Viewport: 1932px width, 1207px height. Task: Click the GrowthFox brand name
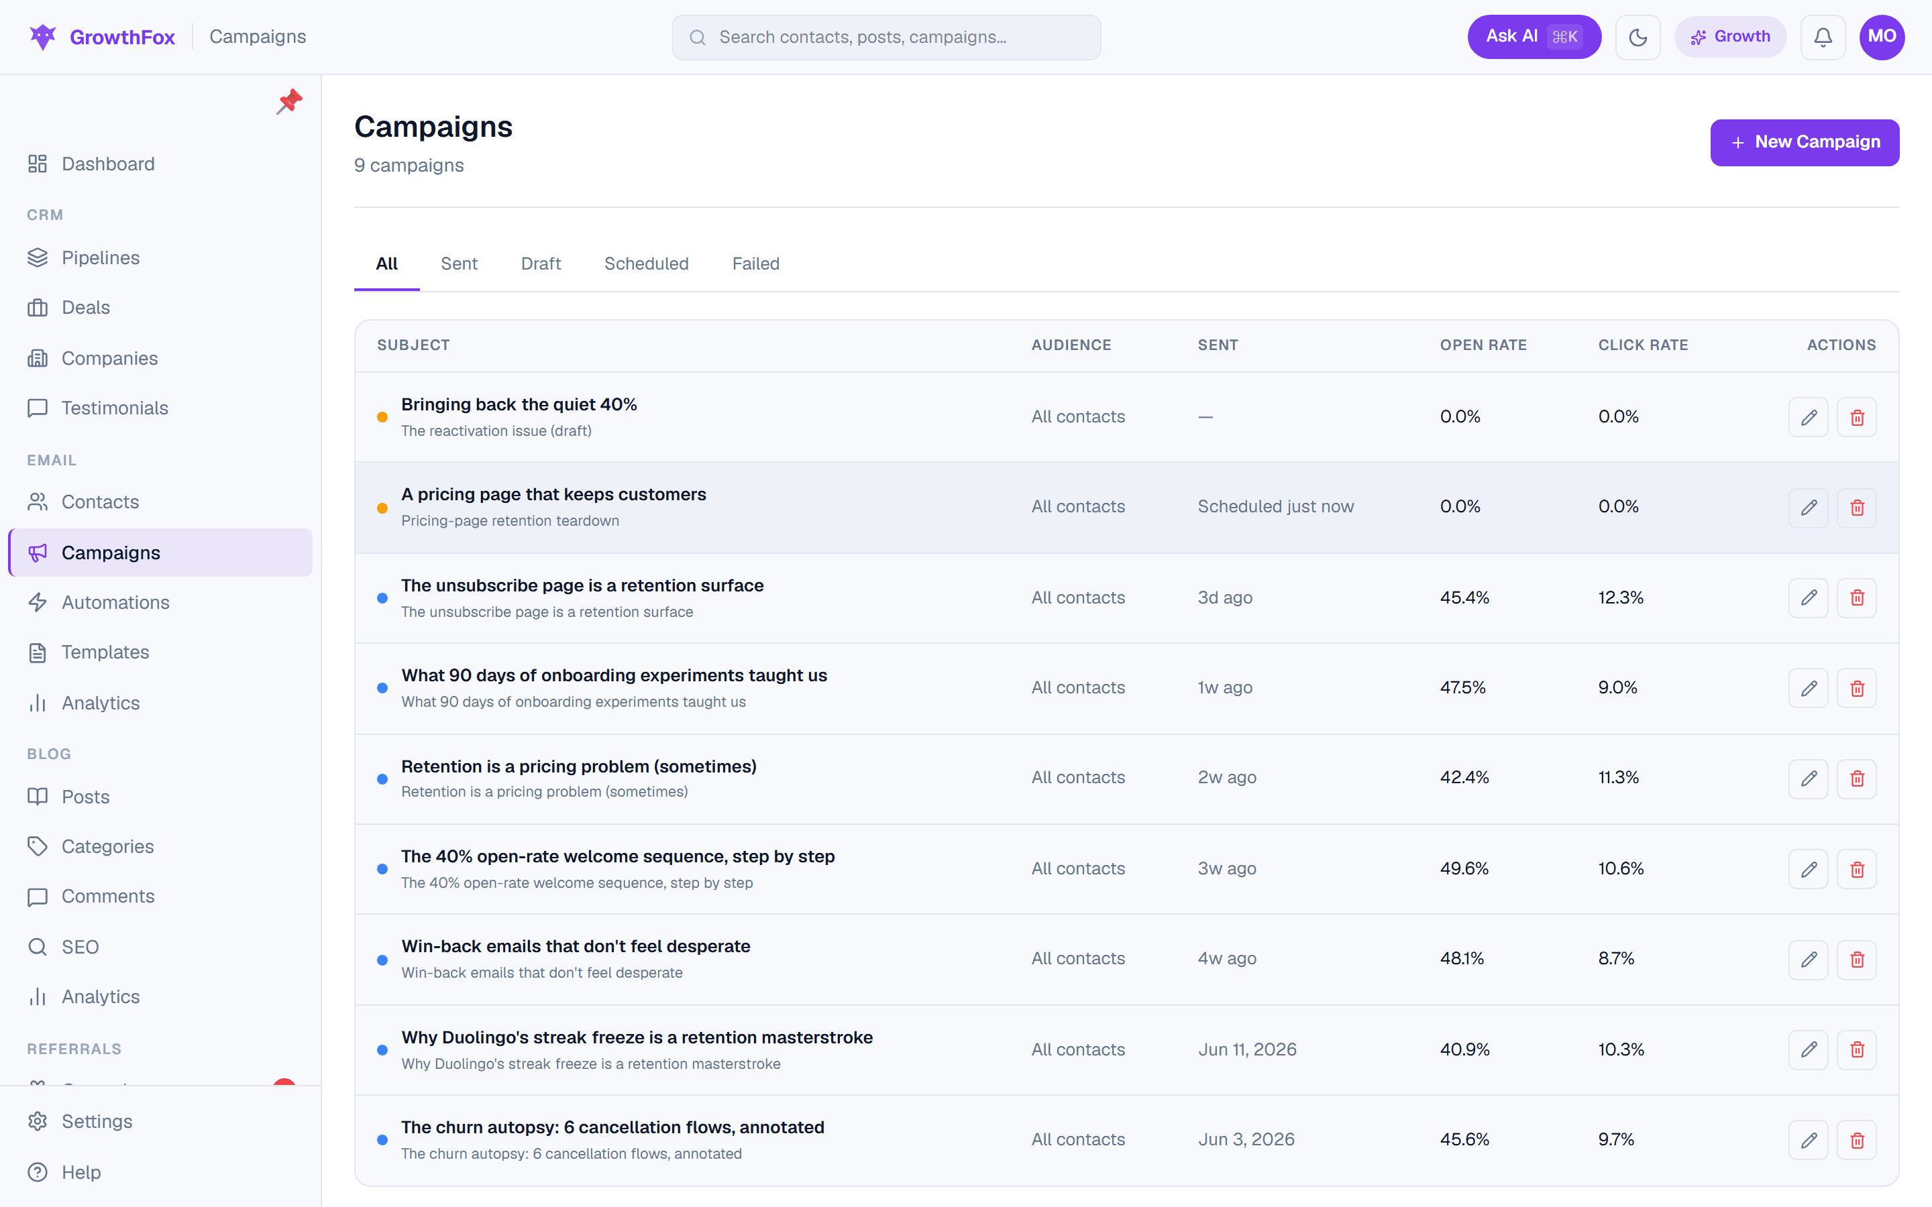122,37
